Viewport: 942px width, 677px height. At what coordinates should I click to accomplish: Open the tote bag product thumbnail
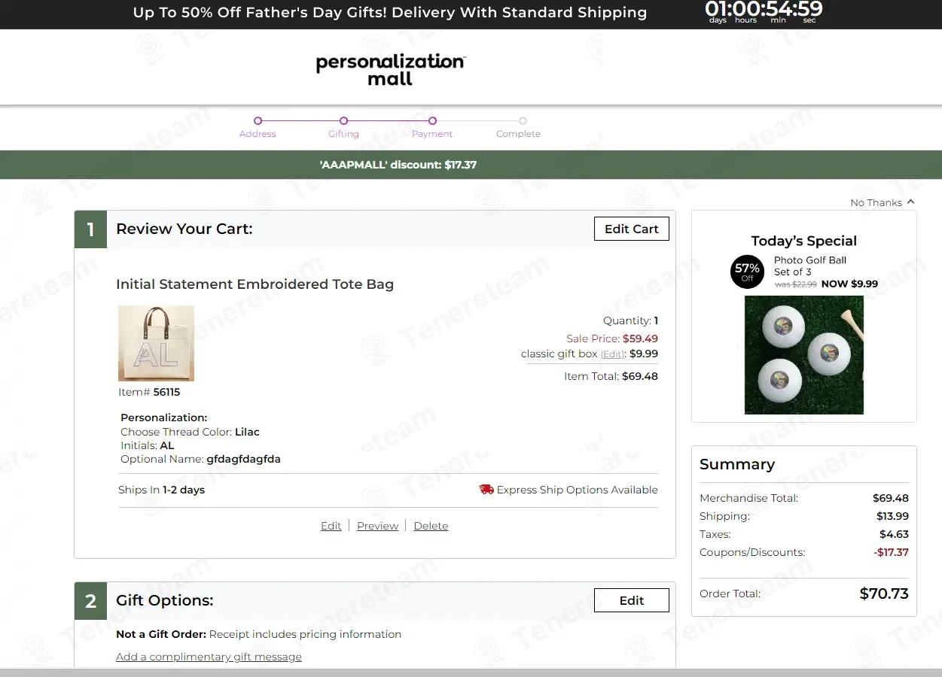157,343
